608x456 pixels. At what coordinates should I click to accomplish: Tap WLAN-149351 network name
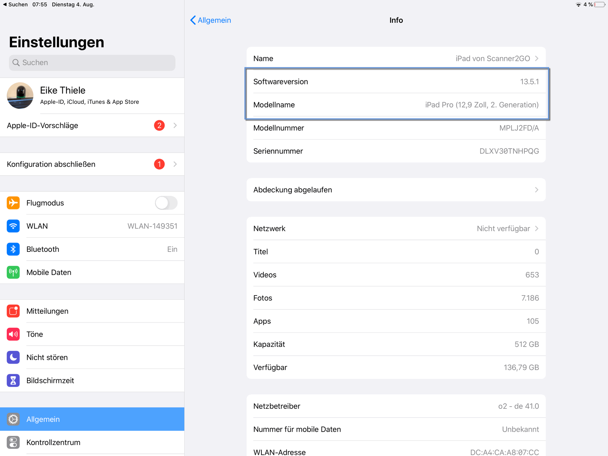click(x=152, y=226)
